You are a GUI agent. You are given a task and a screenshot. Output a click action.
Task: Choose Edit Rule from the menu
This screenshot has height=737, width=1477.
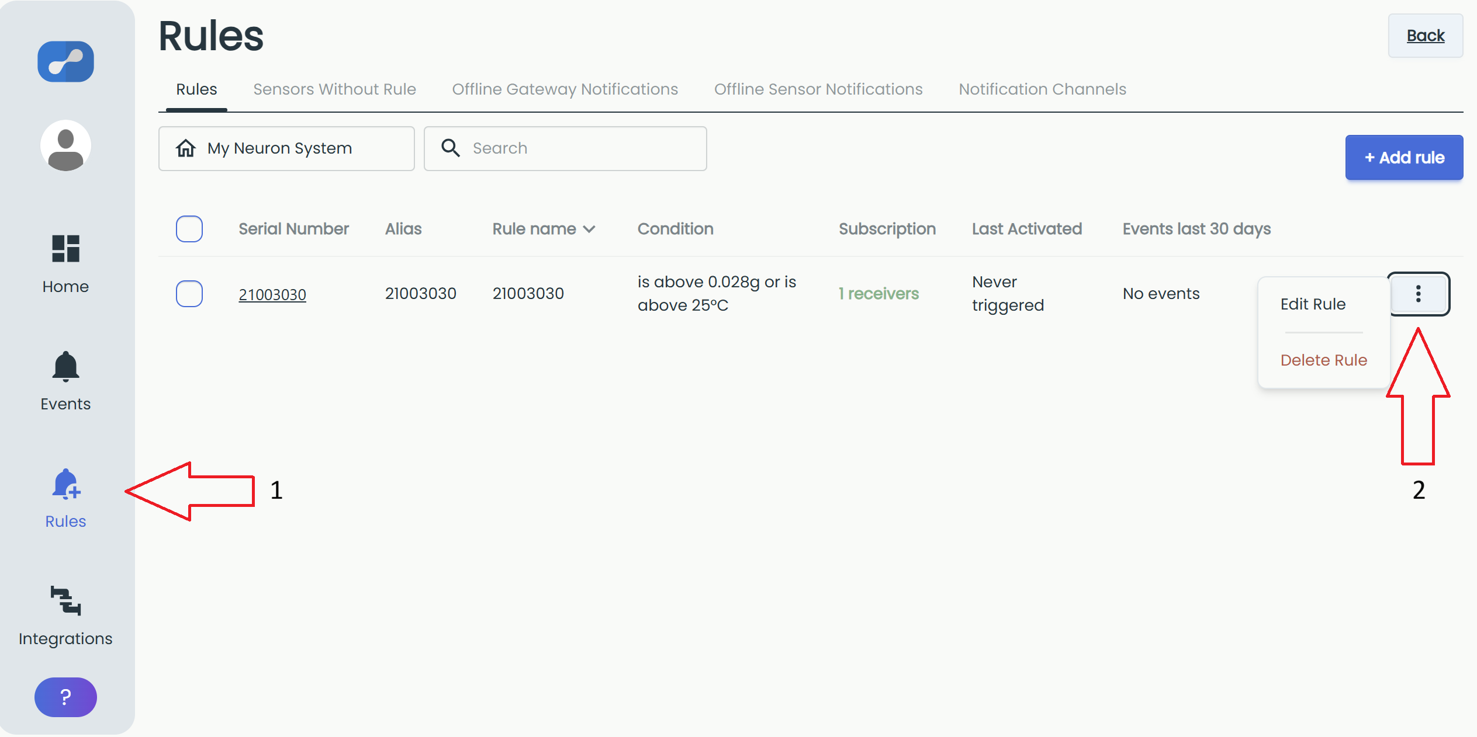pos(1313,304)
